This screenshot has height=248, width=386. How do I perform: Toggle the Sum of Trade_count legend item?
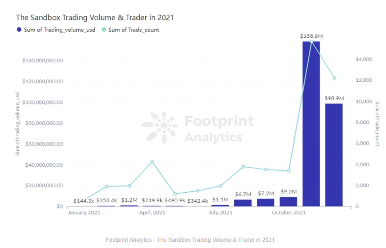(x=130, y=30)
